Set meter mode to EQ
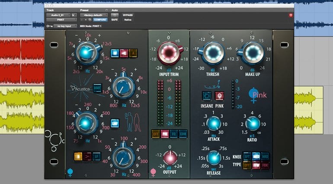This screenshot has height=184, width=333. (x=174, y=134)
